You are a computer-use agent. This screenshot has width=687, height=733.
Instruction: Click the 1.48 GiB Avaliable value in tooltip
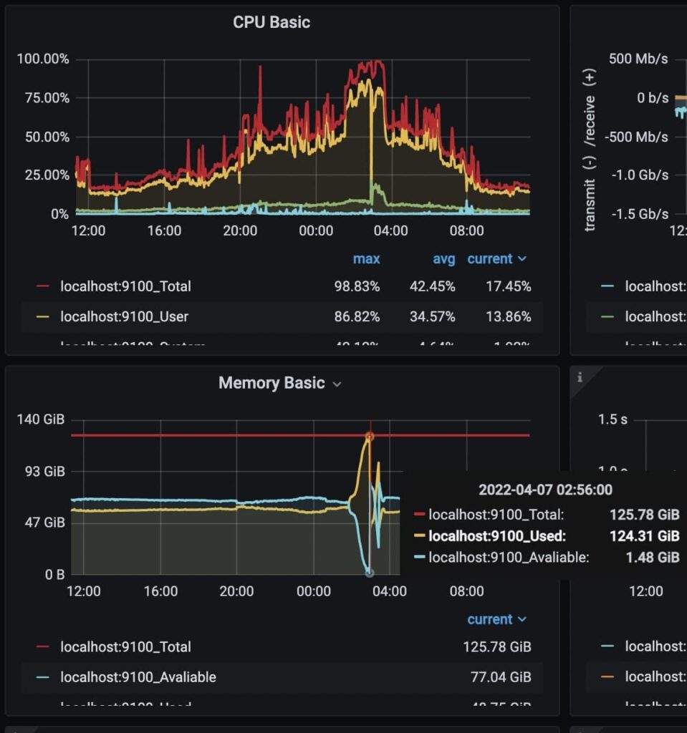pos(653,557)
